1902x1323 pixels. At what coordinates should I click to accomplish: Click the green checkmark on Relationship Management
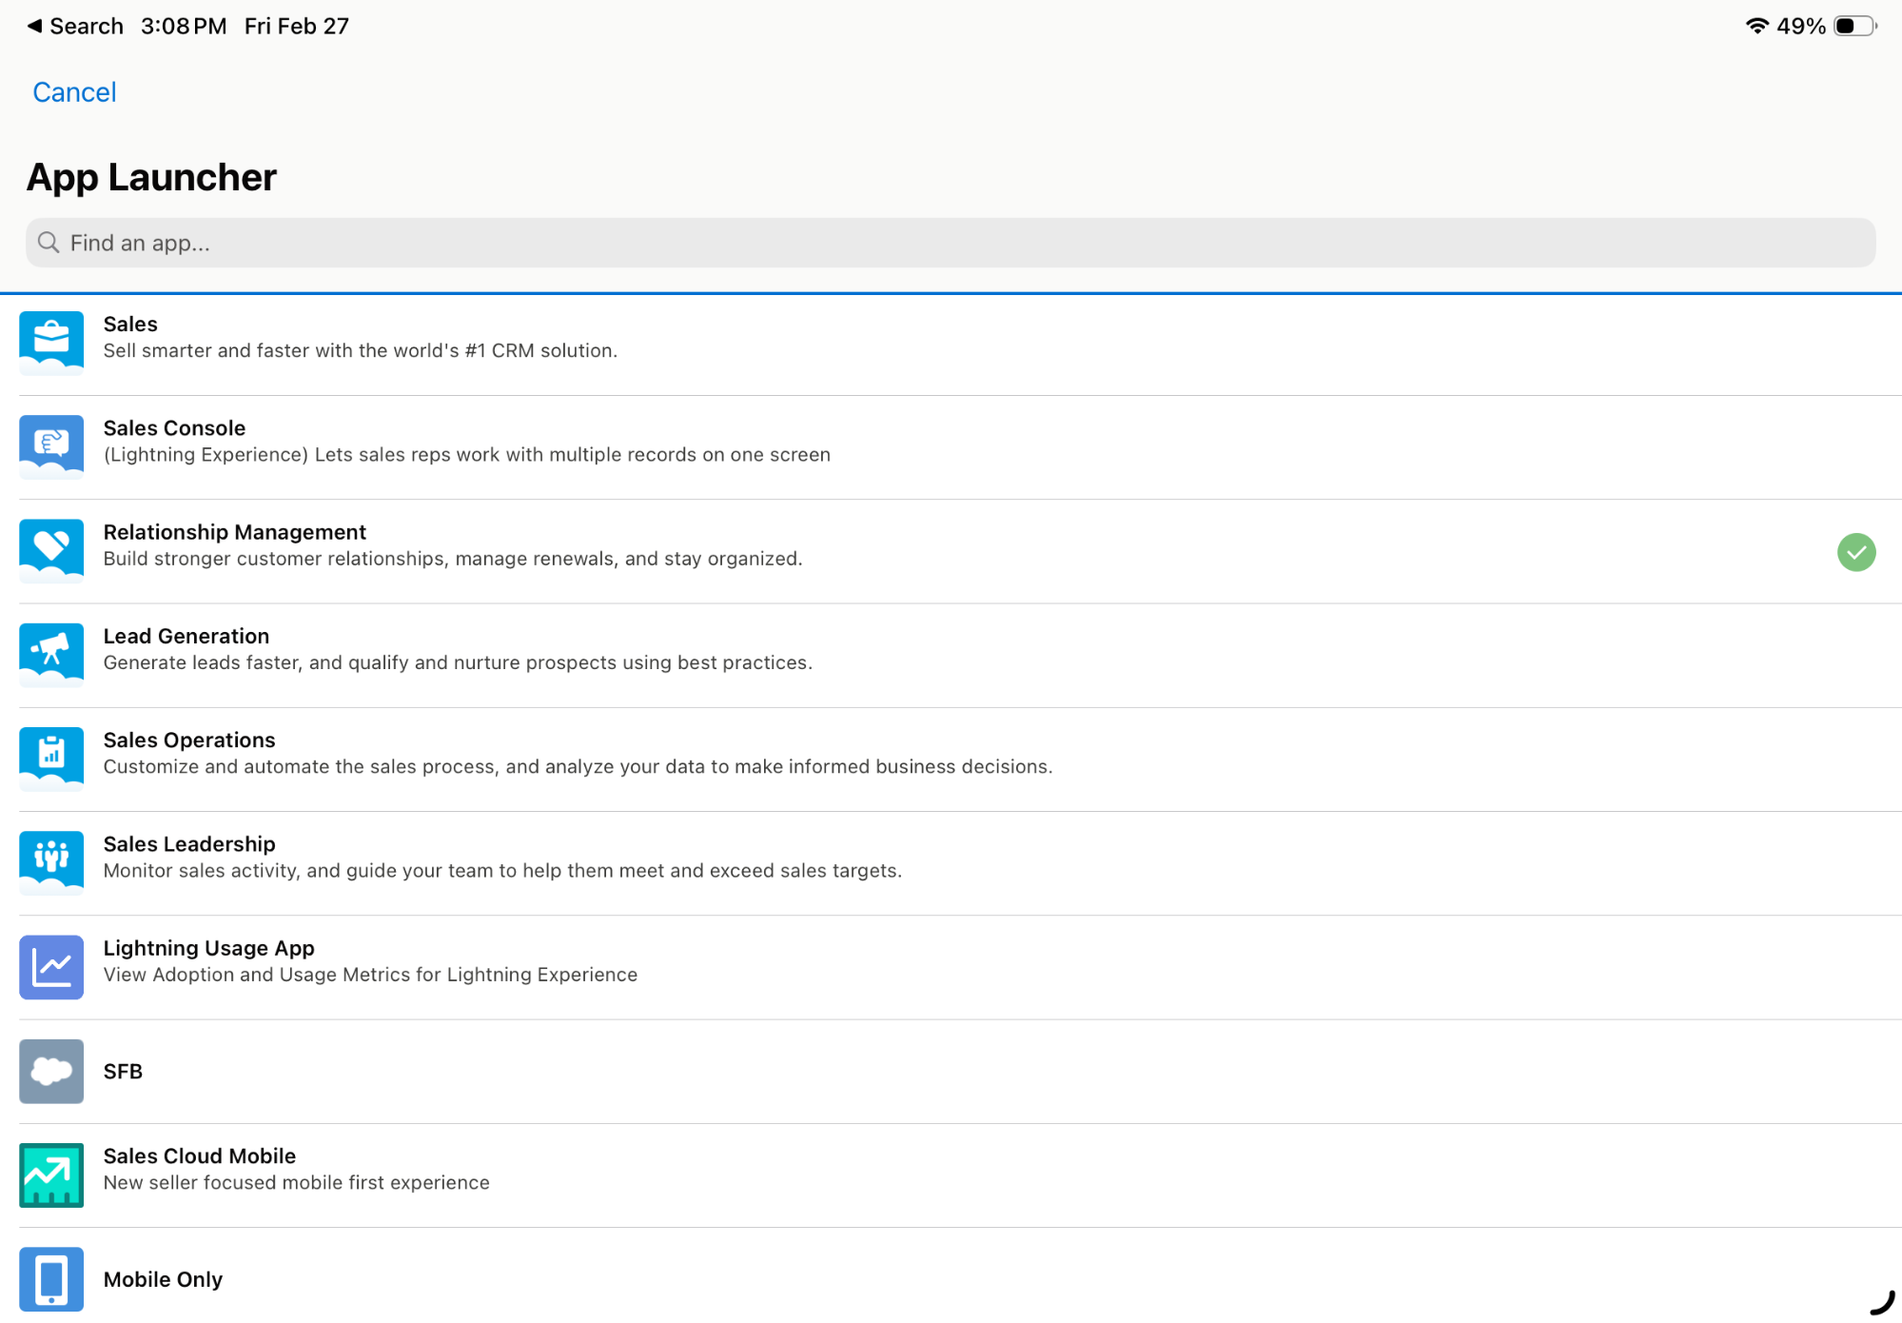pyautogui.click(x=1855, y=552)
